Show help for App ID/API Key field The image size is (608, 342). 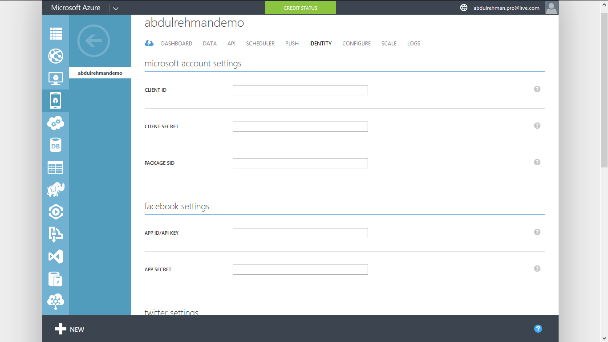tap(537, 232)
